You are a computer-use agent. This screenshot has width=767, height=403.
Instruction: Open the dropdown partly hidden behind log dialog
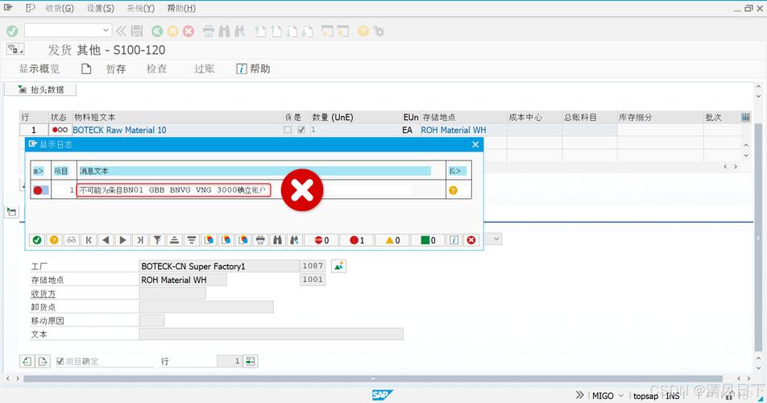pos(496,239)
